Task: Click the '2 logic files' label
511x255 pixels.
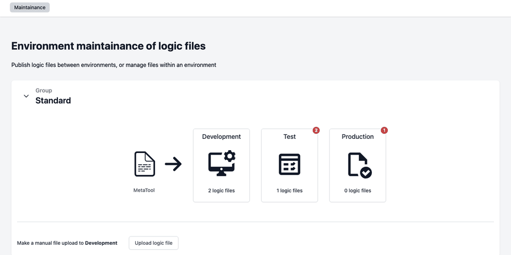Action: click(221, 190)
